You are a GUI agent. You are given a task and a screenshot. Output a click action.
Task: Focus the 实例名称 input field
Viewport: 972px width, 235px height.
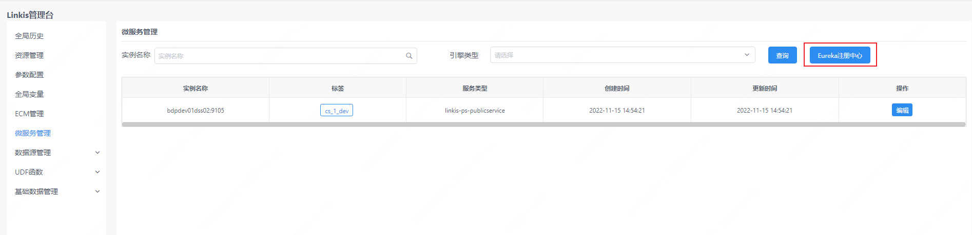tap(280, 56)
